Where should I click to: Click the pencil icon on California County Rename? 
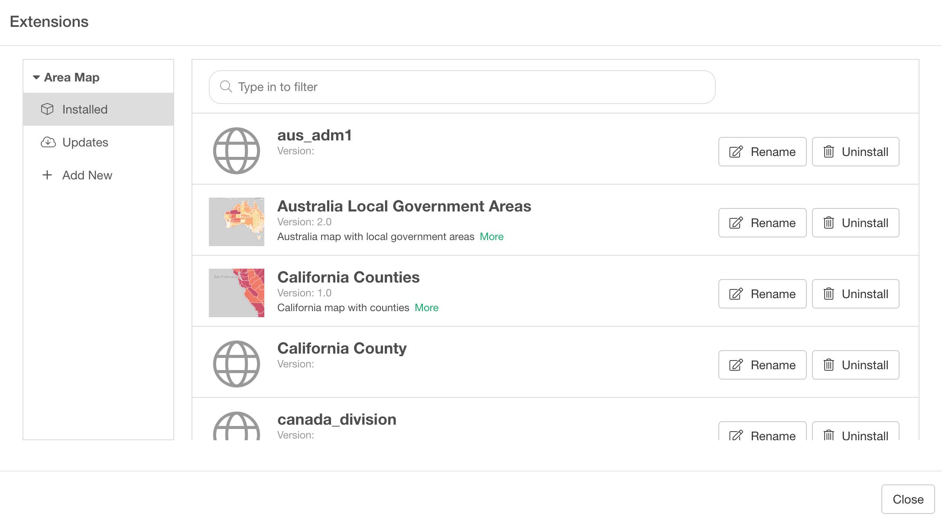pos(735,365)
